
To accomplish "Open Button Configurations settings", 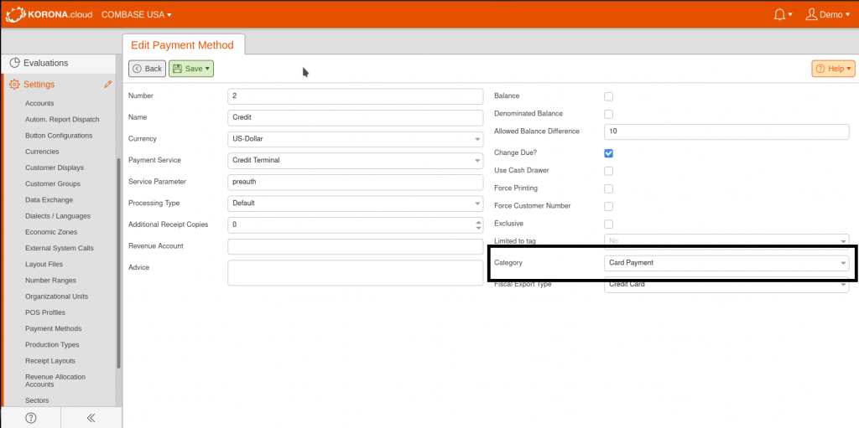I will (59, 135).
